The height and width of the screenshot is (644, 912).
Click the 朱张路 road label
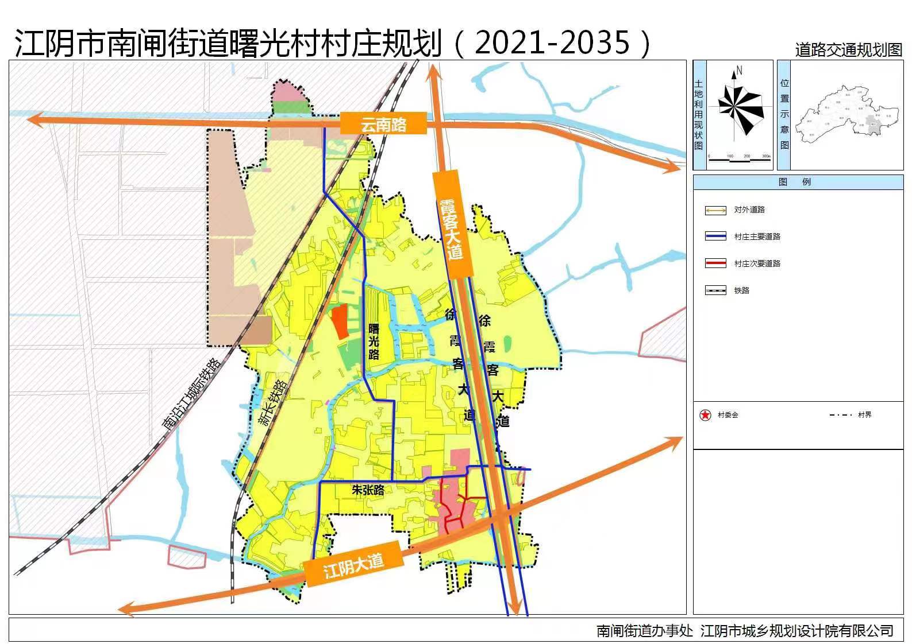[368, 490]
